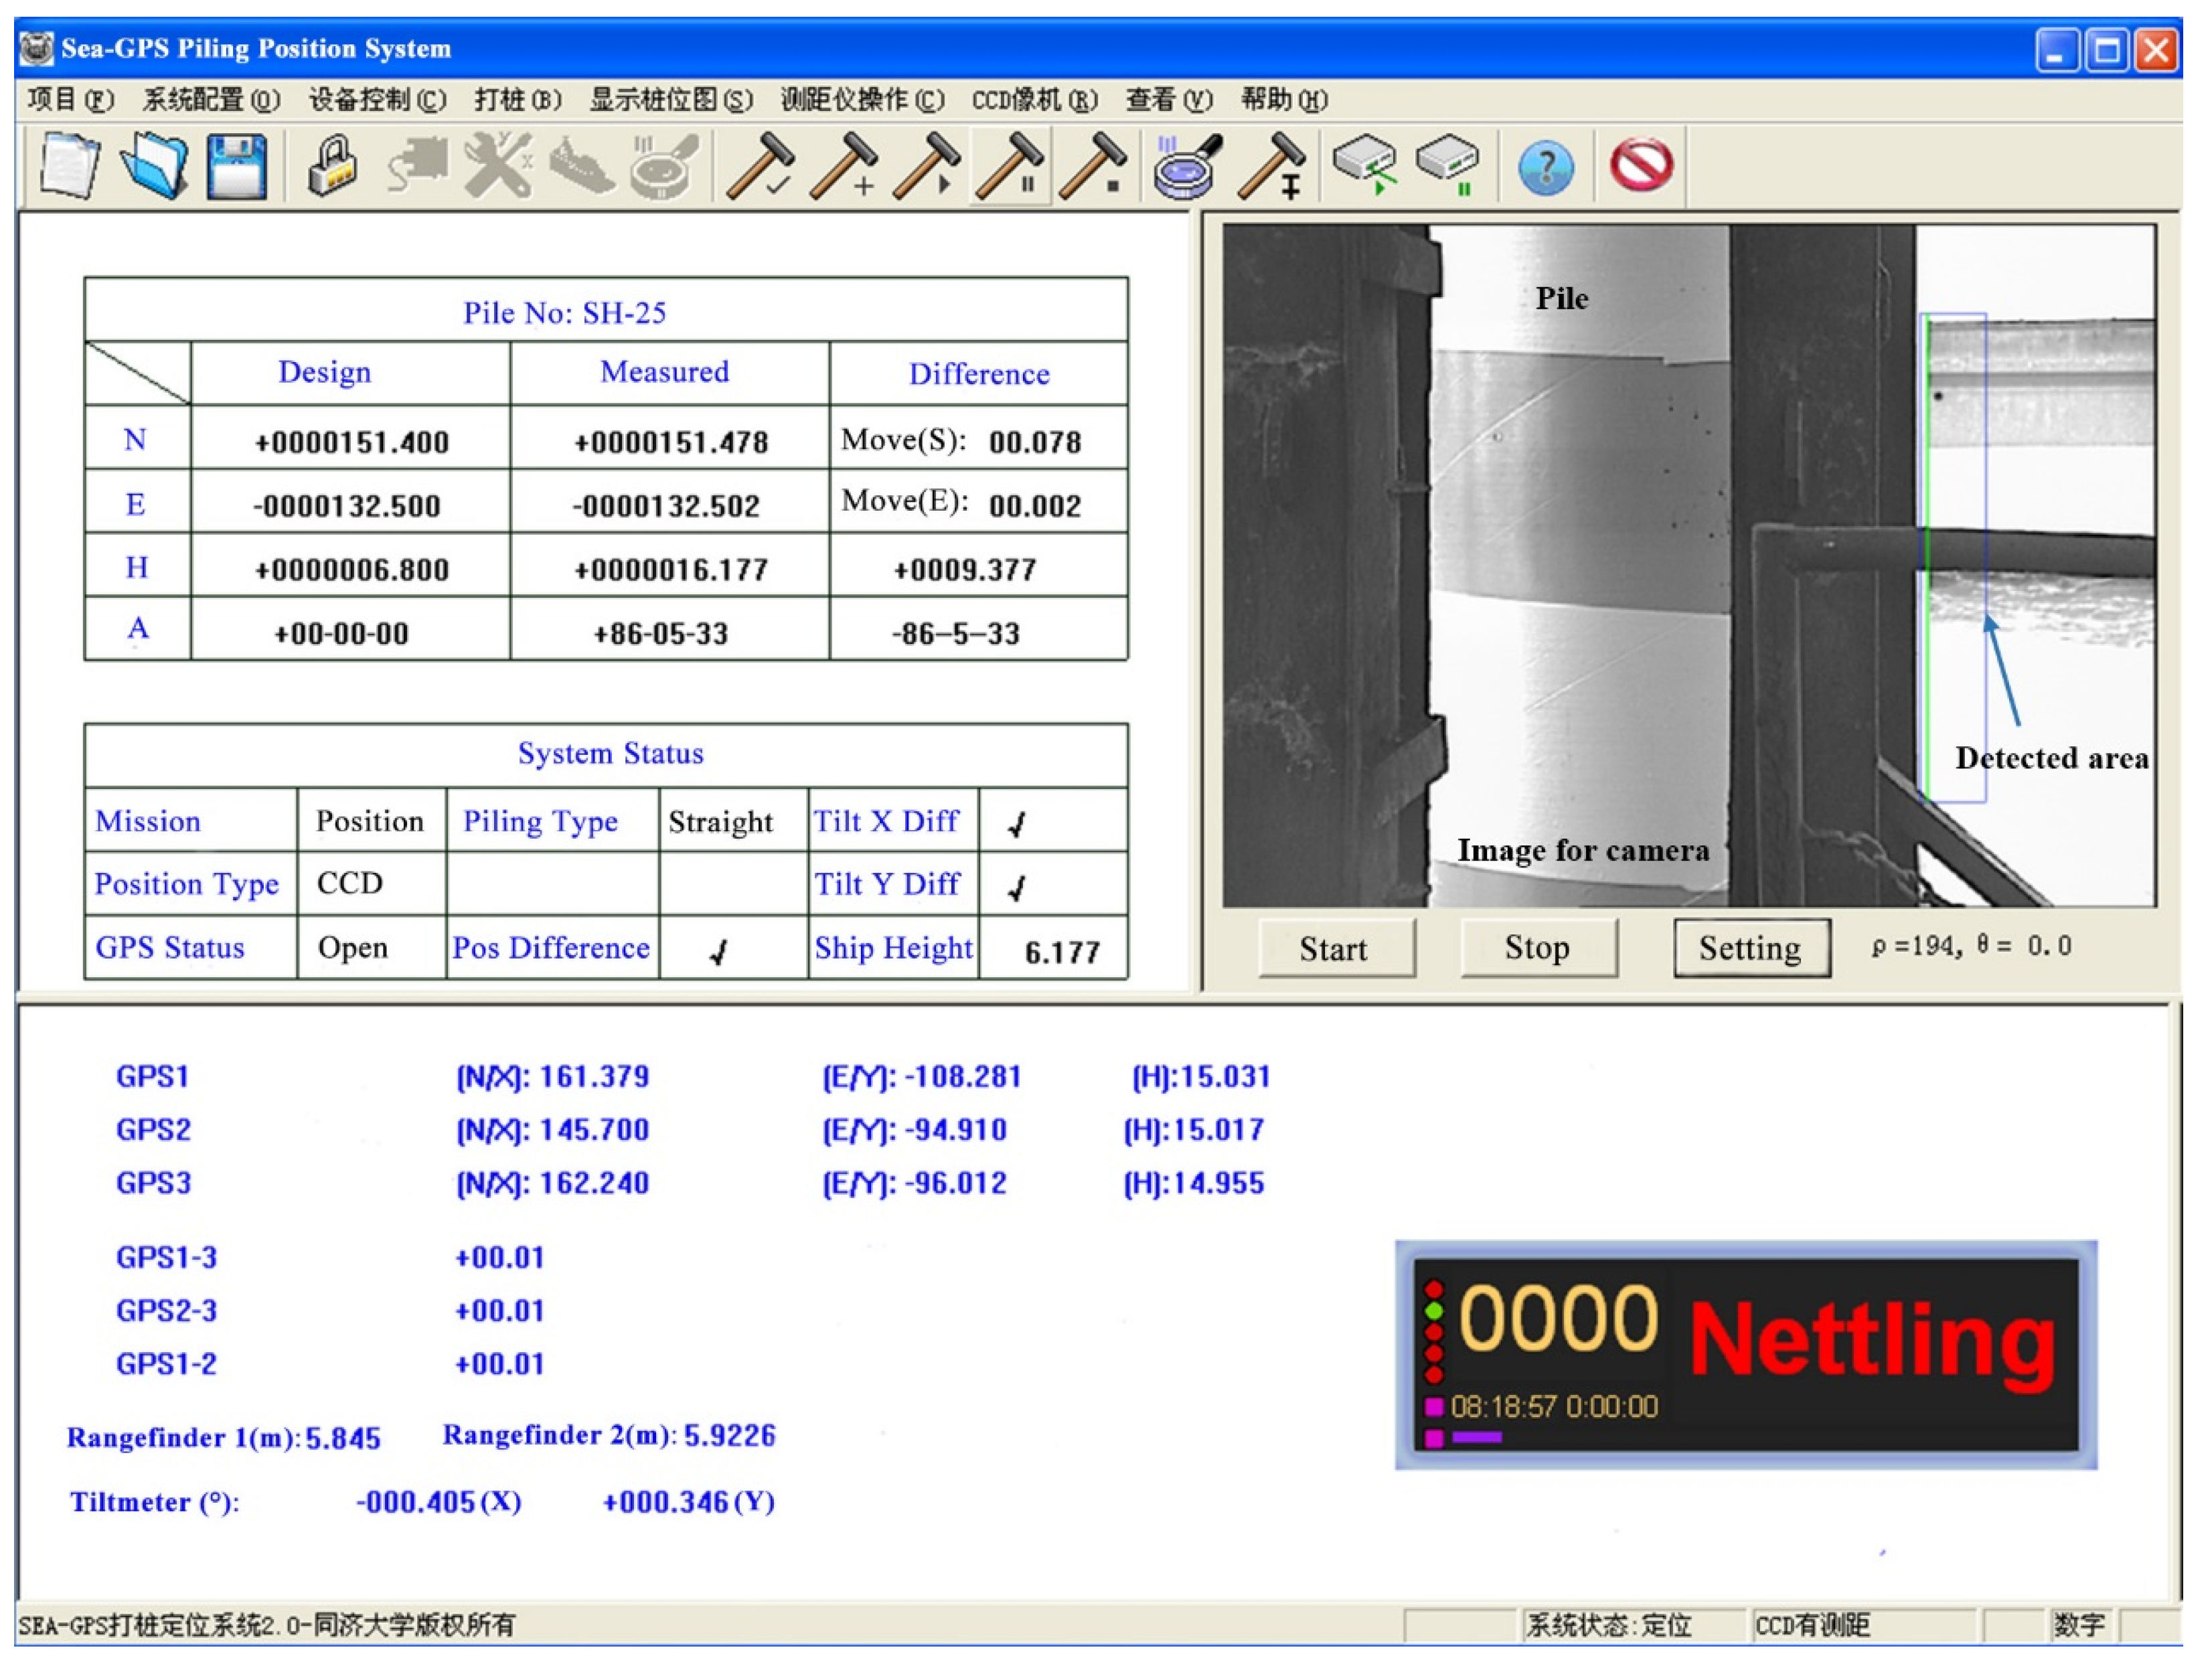
Task: Click the new project document icon
Action: 69,166
